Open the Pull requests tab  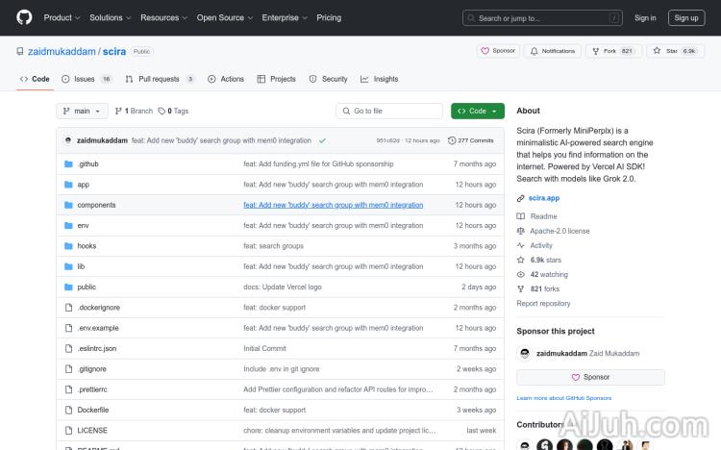coord(159,79)
